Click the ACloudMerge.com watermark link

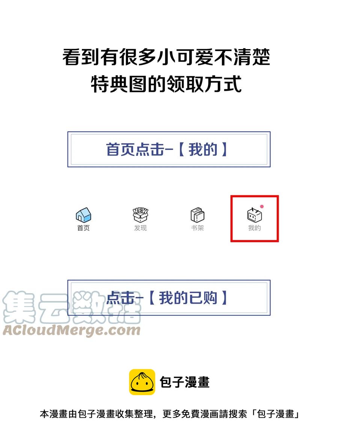point(72,330)
